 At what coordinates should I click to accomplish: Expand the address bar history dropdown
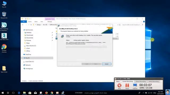click(x=118, y=25)
